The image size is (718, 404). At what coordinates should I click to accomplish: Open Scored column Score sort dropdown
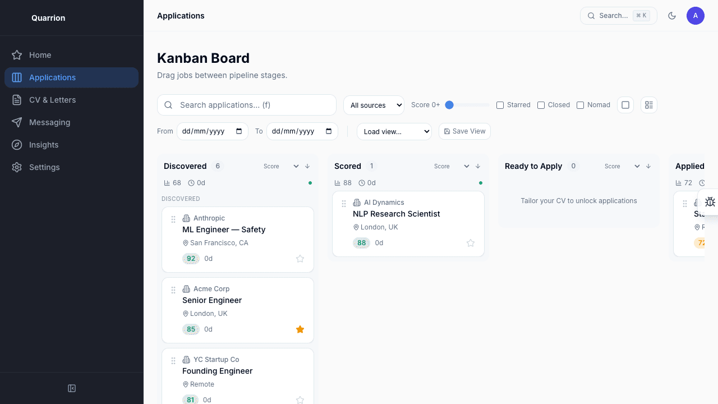click(452, 166)
